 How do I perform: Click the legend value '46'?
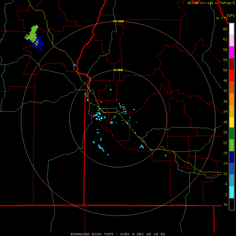pyautogui.click(x=225, y=81)
